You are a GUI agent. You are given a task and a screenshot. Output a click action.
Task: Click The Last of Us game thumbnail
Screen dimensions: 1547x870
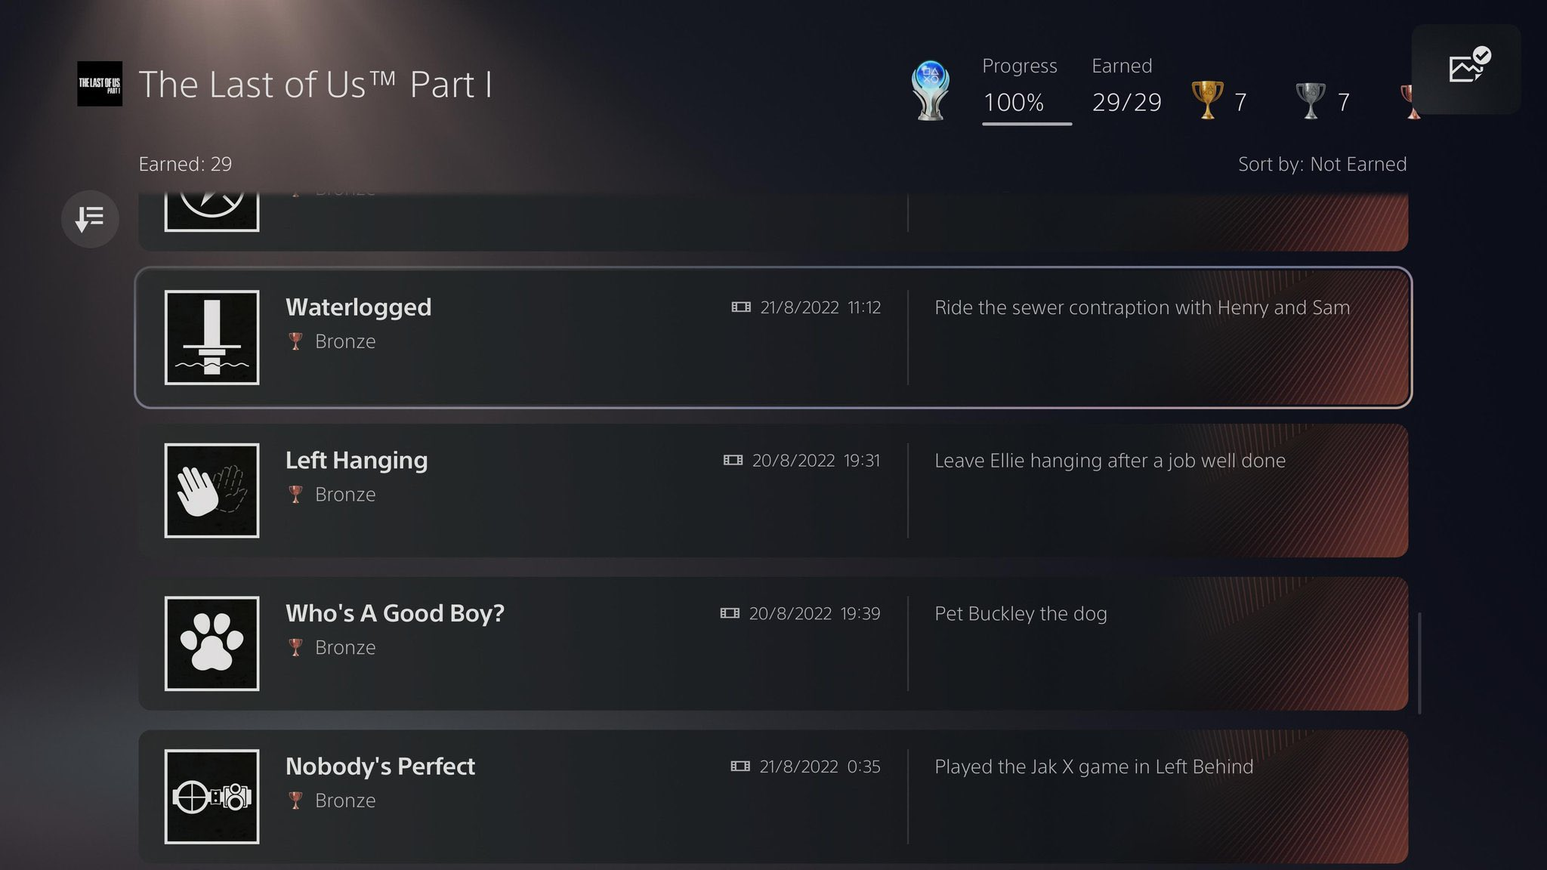tap(100, 84)
